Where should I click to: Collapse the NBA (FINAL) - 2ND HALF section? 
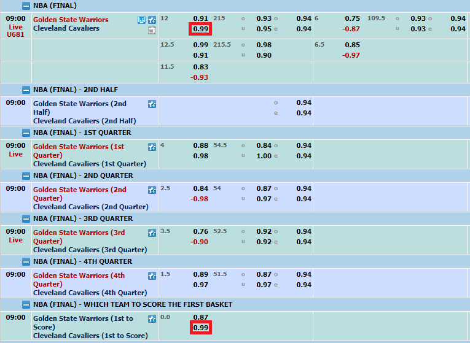tap(26, 90)
